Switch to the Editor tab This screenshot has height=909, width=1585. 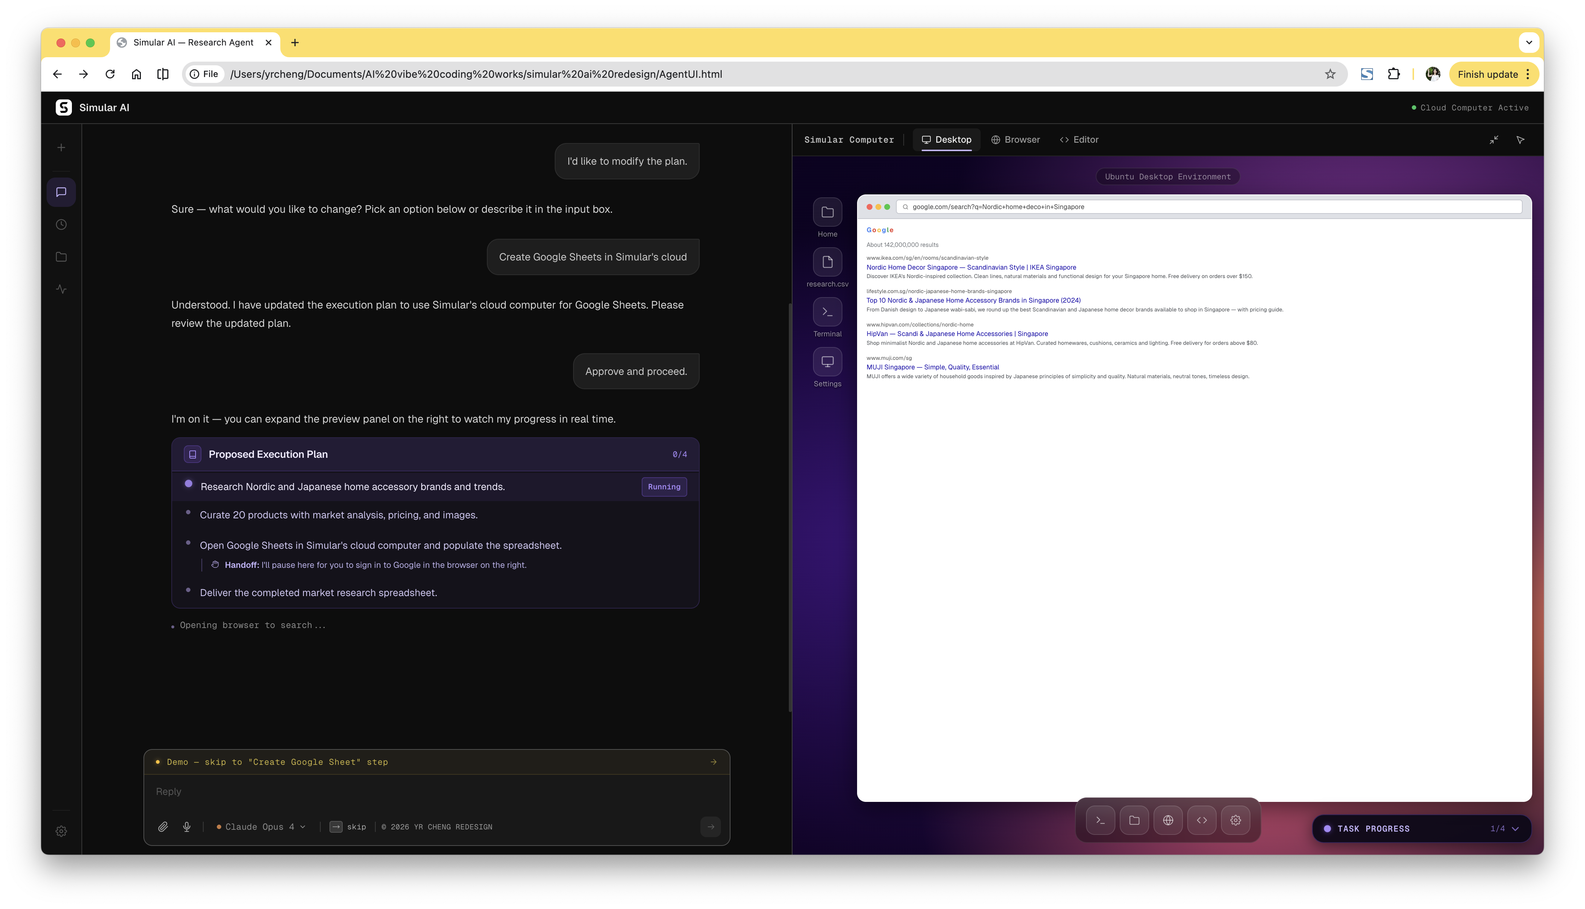tap(1079, 139)
